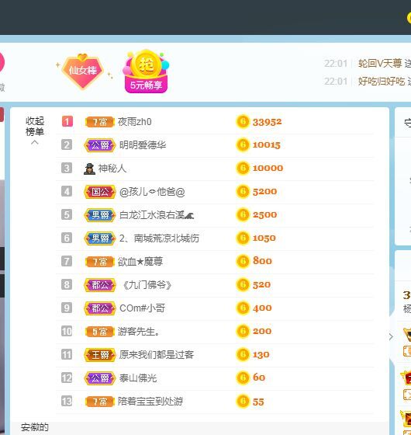
Task: Click the 国公 badge beside @孩儿他爸@
Action: point(100,192)
